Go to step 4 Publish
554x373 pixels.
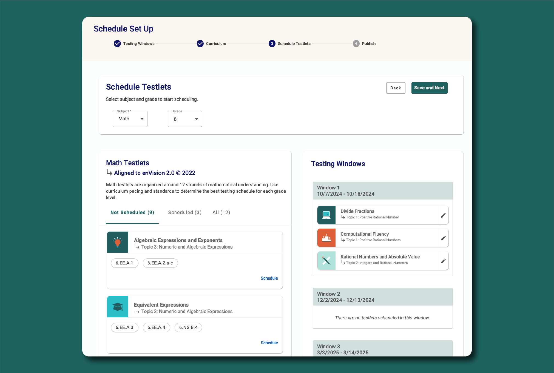(x=356, y=44)
